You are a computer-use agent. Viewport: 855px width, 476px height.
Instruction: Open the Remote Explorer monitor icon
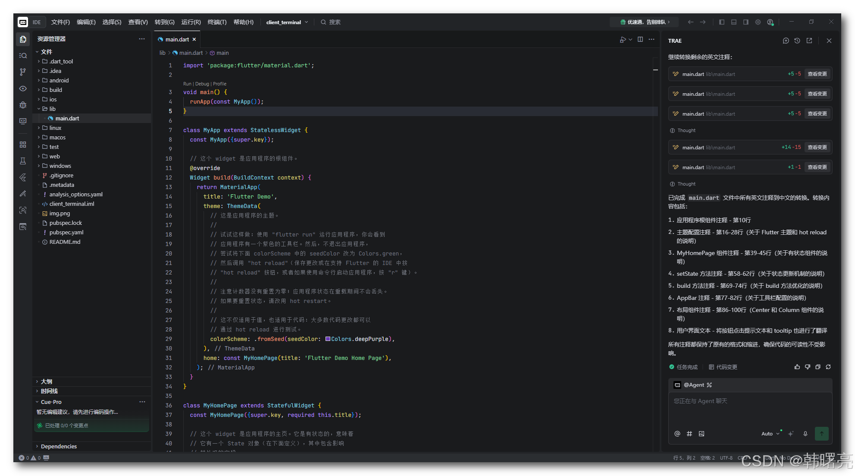click(x=23, y=121)
